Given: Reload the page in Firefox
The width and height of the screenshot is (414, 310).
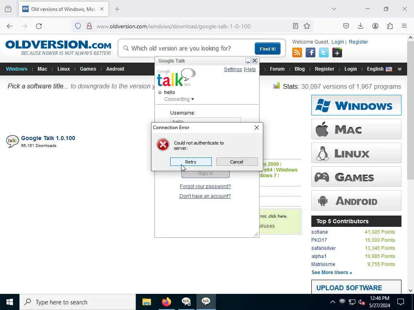Looking at the screenshot, I should [x=39, y=26].
